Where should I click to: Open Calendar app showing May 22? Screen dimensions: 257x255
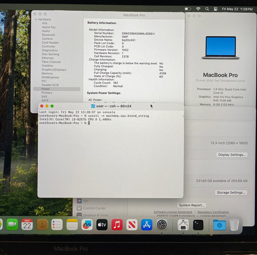click(x=27, y=224)
